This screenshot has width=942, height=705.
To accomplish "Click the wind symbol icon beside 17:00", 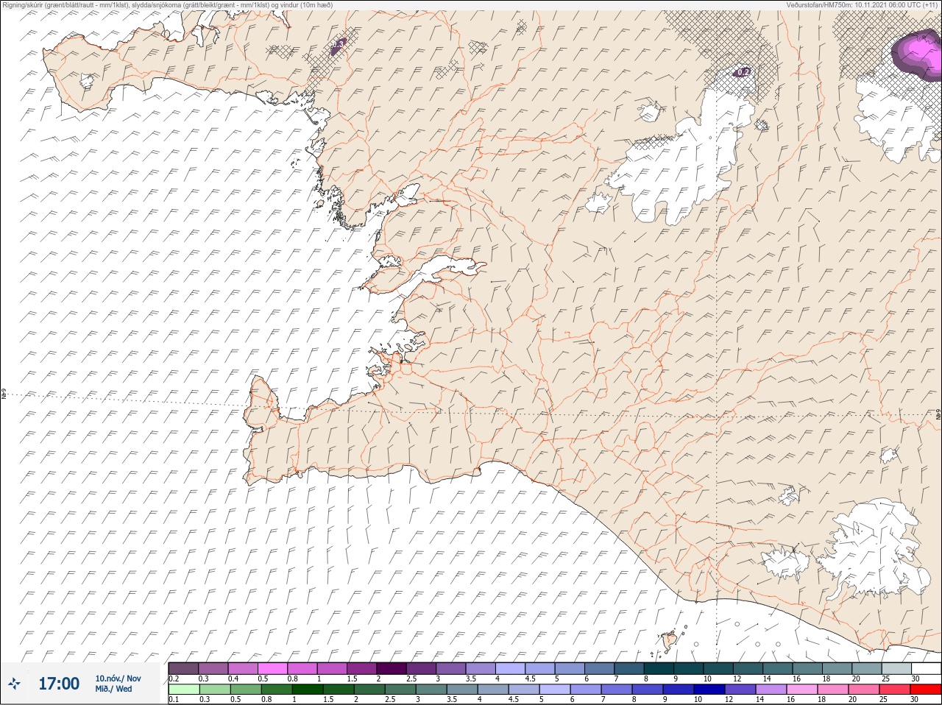I will (14, 684).
